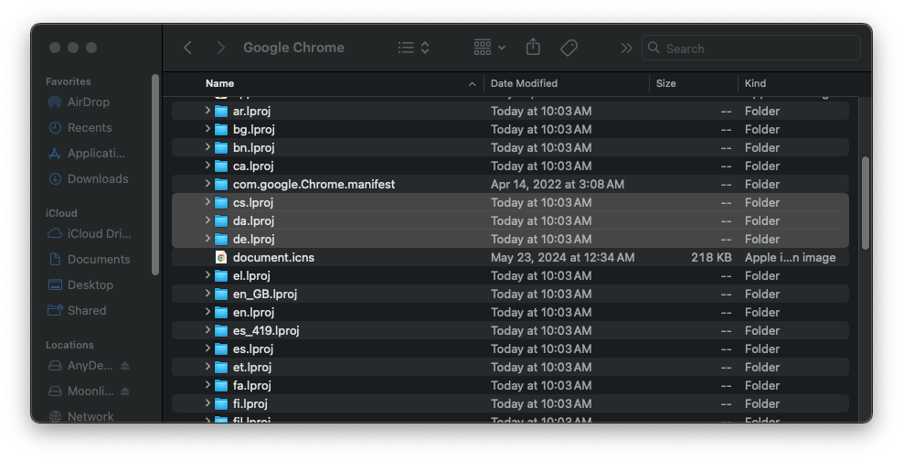Screen dimensions: 903x461
Task: Expand the el.lproj folder
Action: click(x=207, y=275)
